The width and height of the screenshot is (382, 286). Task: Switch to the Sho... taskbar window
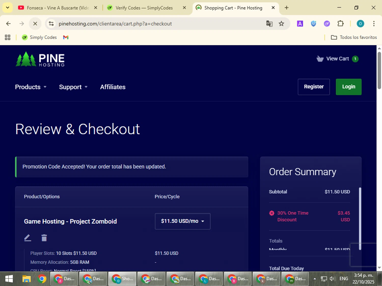(122, 279)
